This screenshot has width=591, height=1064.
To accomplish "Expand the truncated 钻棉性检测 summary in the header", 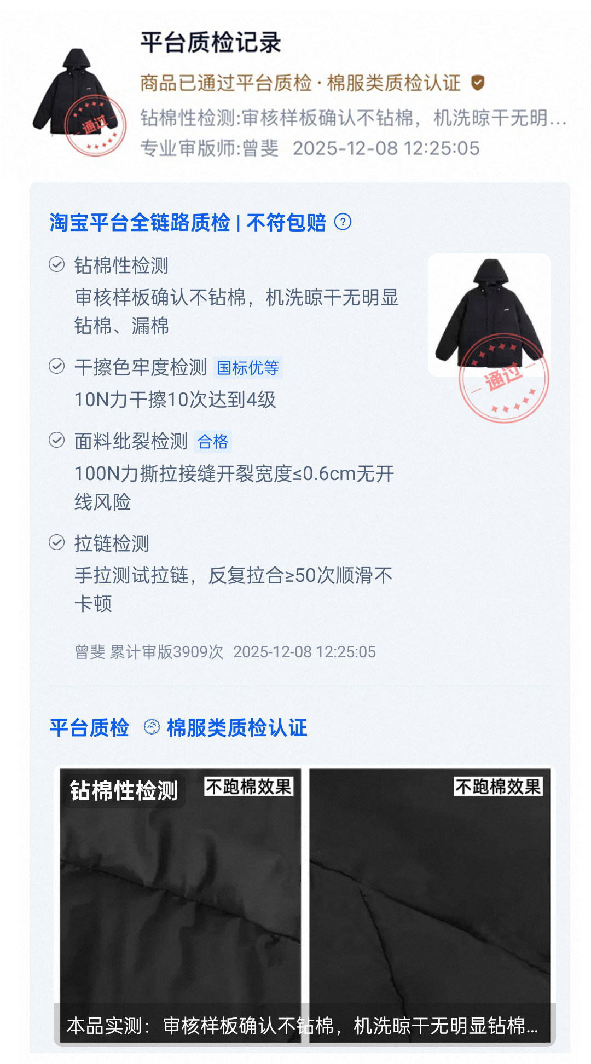I will [x=354, y=118].
